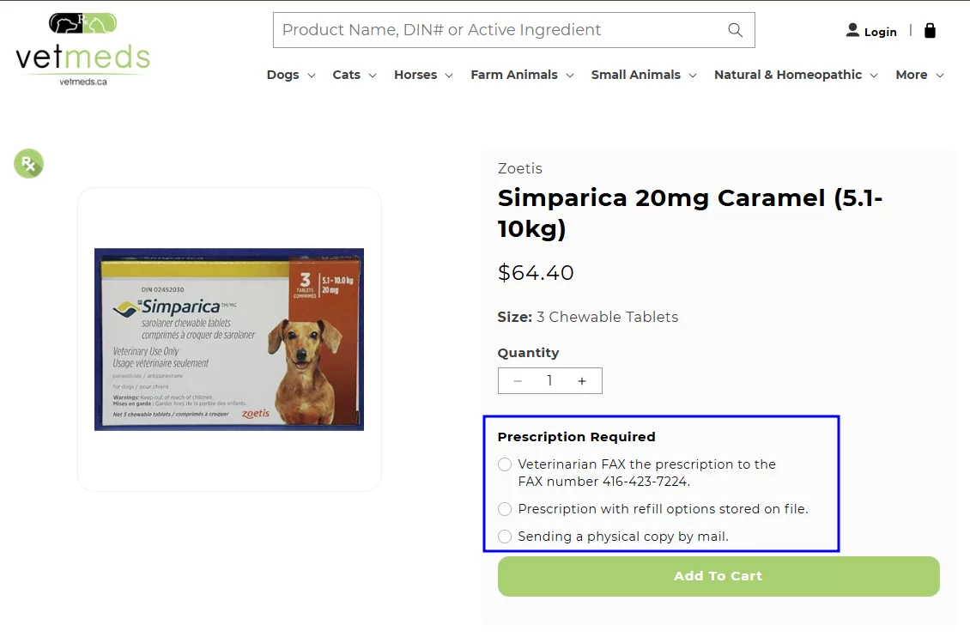
Task: Increase quantity with the plus icon
Action: [584, 380]
